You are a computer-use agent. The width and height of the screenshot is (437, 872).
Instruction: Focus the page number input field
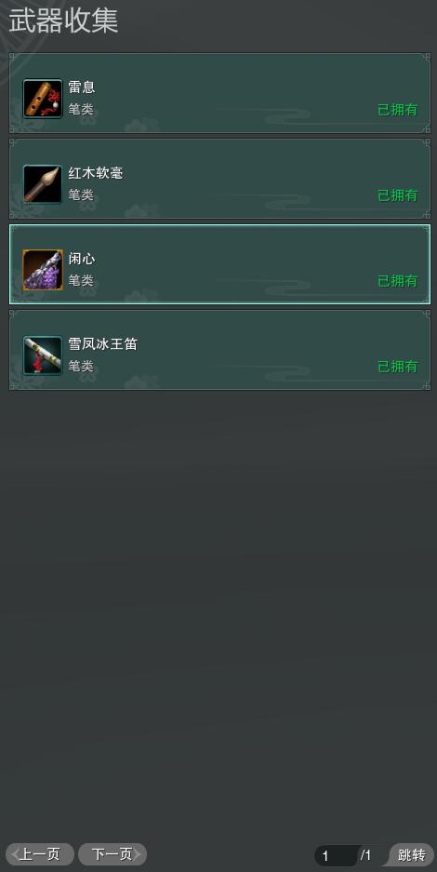click(x=336, y=855)
